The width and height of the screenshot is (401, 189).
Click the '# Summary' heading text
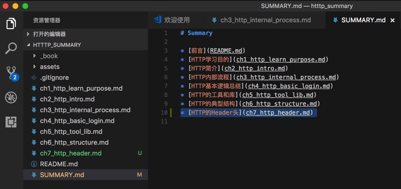pyautogui.click(x=196, y=33)
